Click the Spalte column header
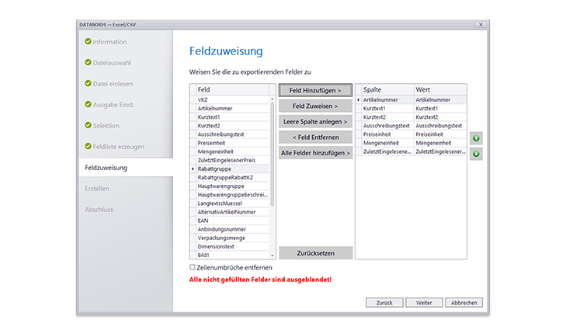Screen dimensions: 566x334 click(387, 89)
